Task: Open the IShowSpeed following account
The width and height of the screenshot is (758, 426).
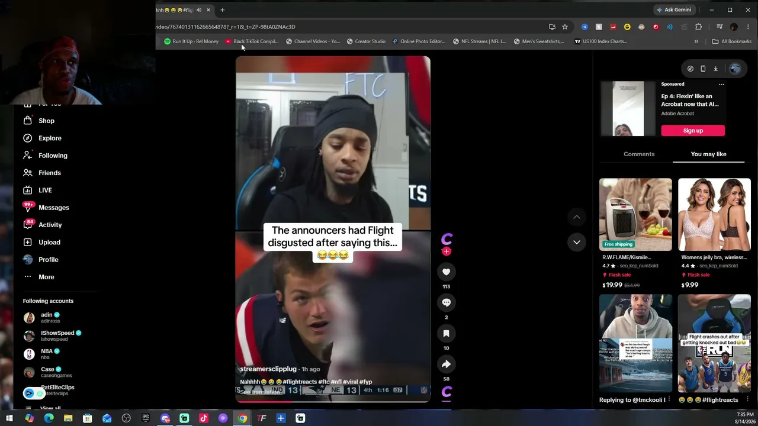Action: pyautogui.click(x=52, y=336)
